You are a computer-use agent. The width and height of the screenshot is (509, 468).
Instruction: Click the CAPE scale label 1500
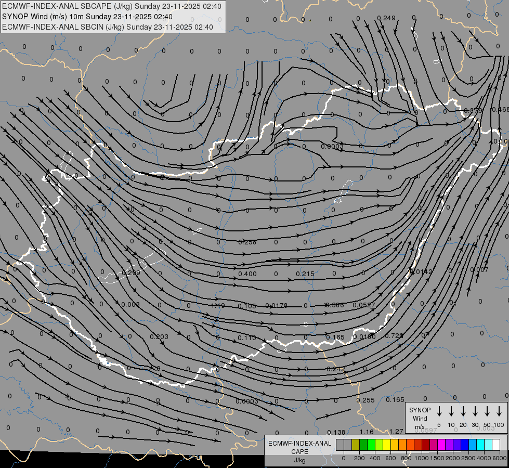click(437, 458)
